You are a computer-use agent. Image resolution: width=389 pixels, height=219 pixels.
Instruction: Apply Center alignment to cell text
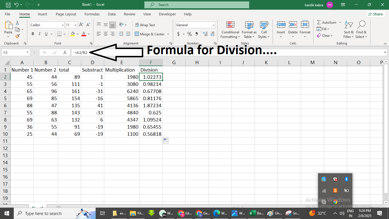[x=106, y=34]
